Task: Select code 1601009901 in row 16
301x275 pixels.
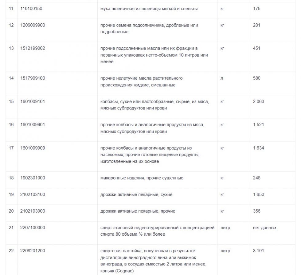Action: coord(33,125)
